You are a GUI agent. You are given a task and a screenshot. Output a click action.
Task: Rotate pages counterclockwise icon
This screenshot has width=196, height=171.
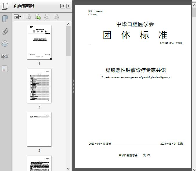coord(47,17)
